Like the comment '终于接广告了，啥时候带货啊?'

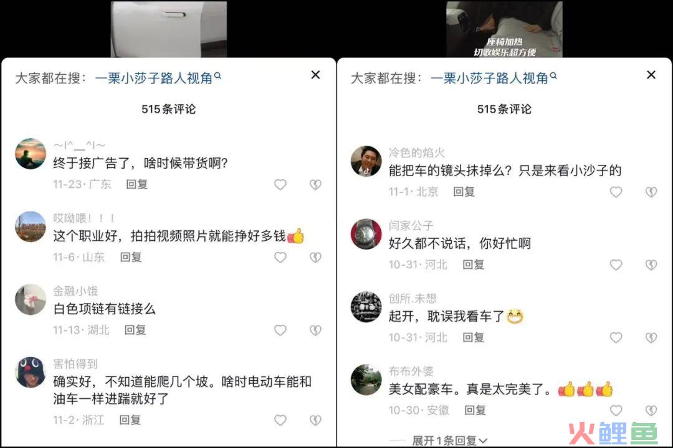280,184
